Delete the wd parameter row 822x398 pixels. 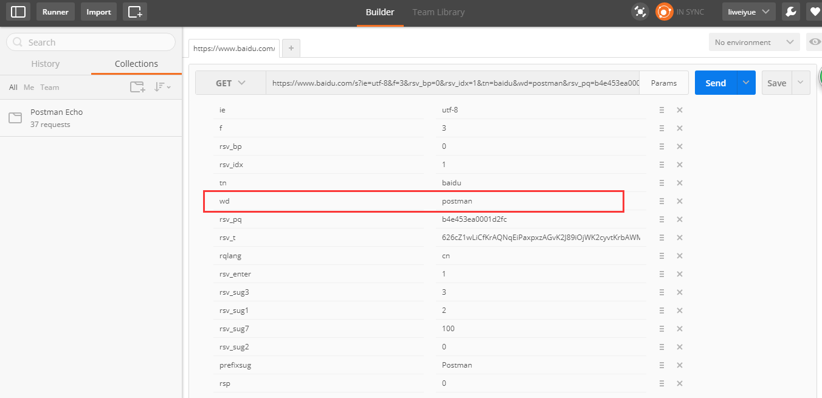[680, 201]
